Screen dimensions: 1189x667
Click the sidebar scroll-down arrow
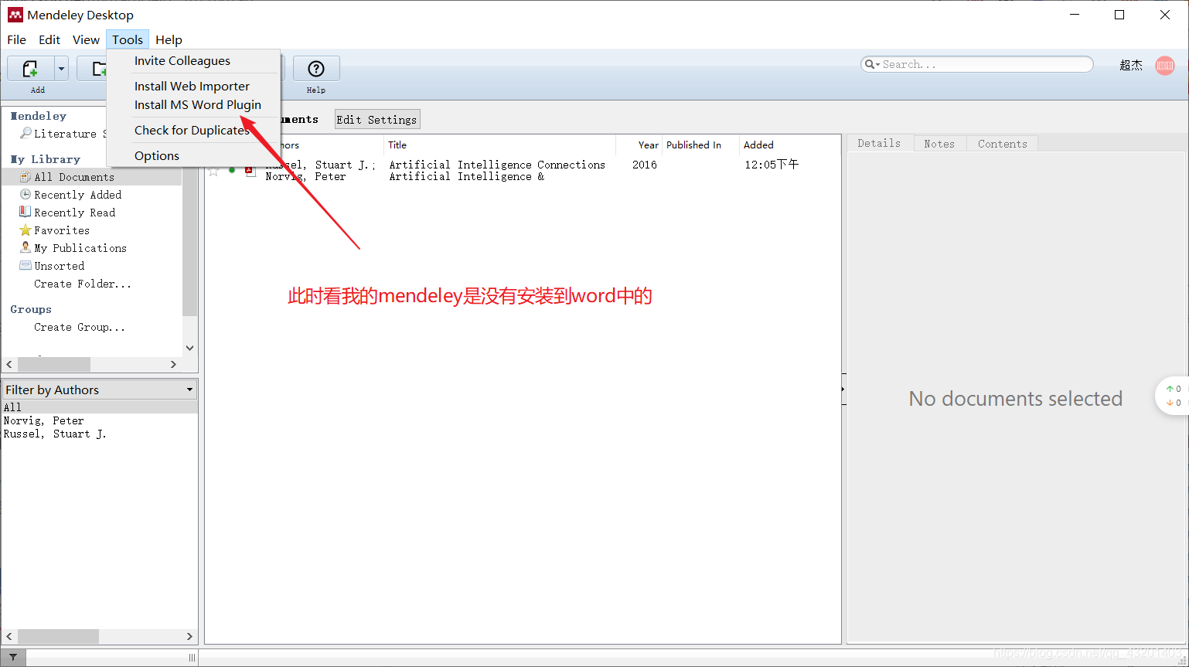(189, 348)
